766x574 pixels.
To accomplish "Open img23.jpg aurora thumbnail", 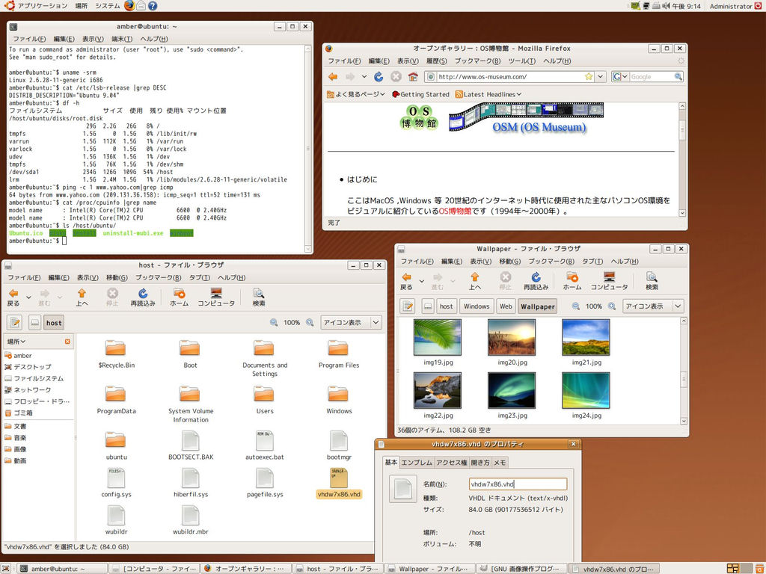I will pyautogui.click(x=512, y=390).
